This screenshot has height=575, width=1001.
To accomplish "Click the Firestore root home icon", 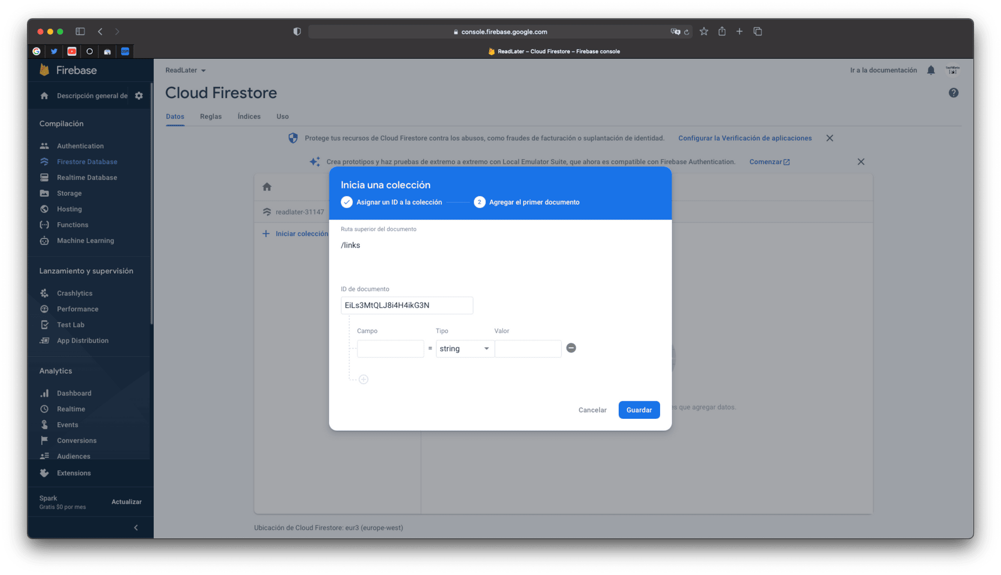I will 267,187.
